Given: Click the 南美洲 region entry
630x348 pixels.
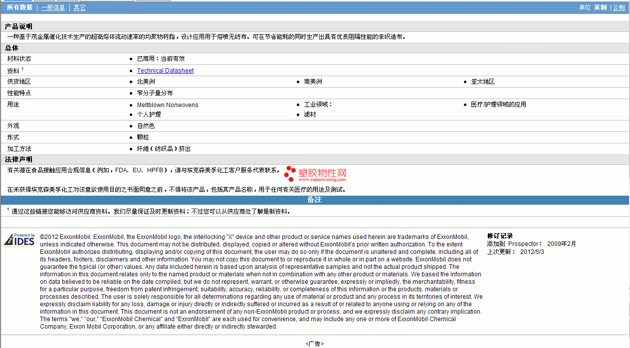Looking at the screenshot, I should click(x=313, y=82).
